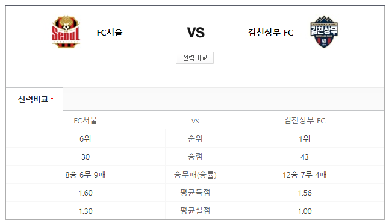Click the large VS text in header
Viewport: 389px width, 224px height.
tap(196, 33)
